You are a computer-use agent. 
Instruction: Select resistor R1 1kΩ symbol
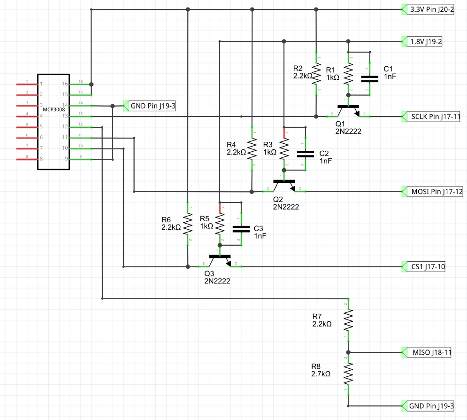[x=348, y=74]
